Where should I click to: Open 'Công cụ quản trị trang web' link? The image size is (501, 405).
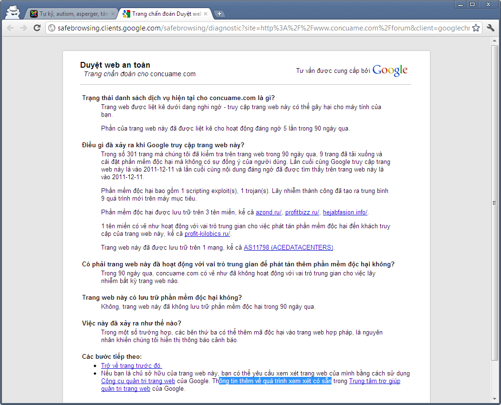point(138,381)
